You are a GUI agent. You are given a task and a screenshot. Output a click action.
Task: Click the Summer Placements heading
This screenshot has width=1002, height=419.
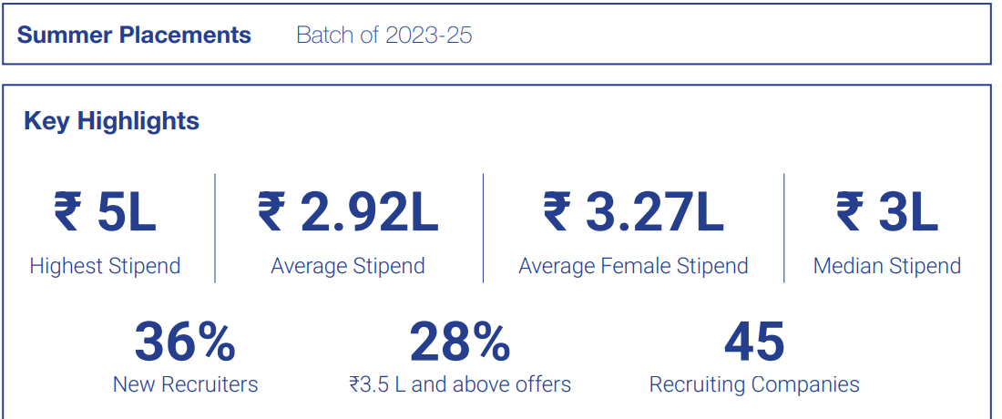[134, 36]
